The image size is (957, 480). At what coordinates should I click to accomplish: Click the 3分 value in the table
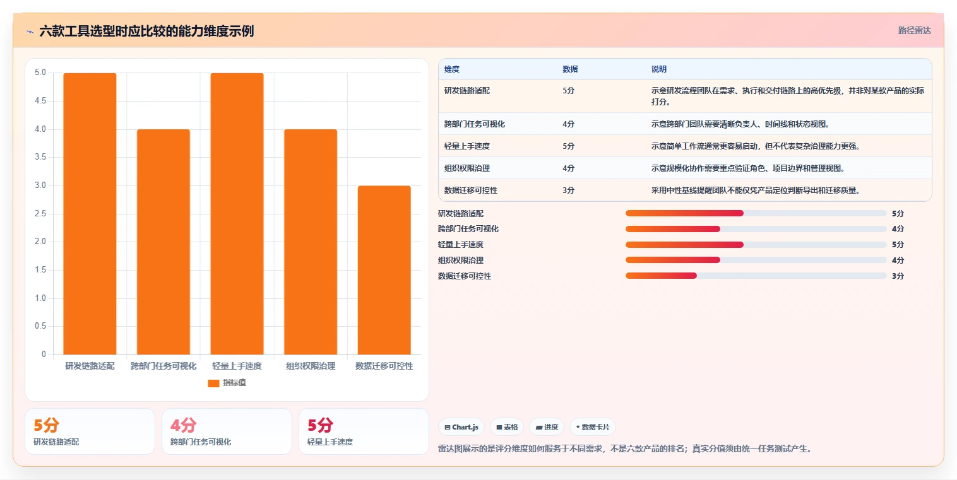568,190
